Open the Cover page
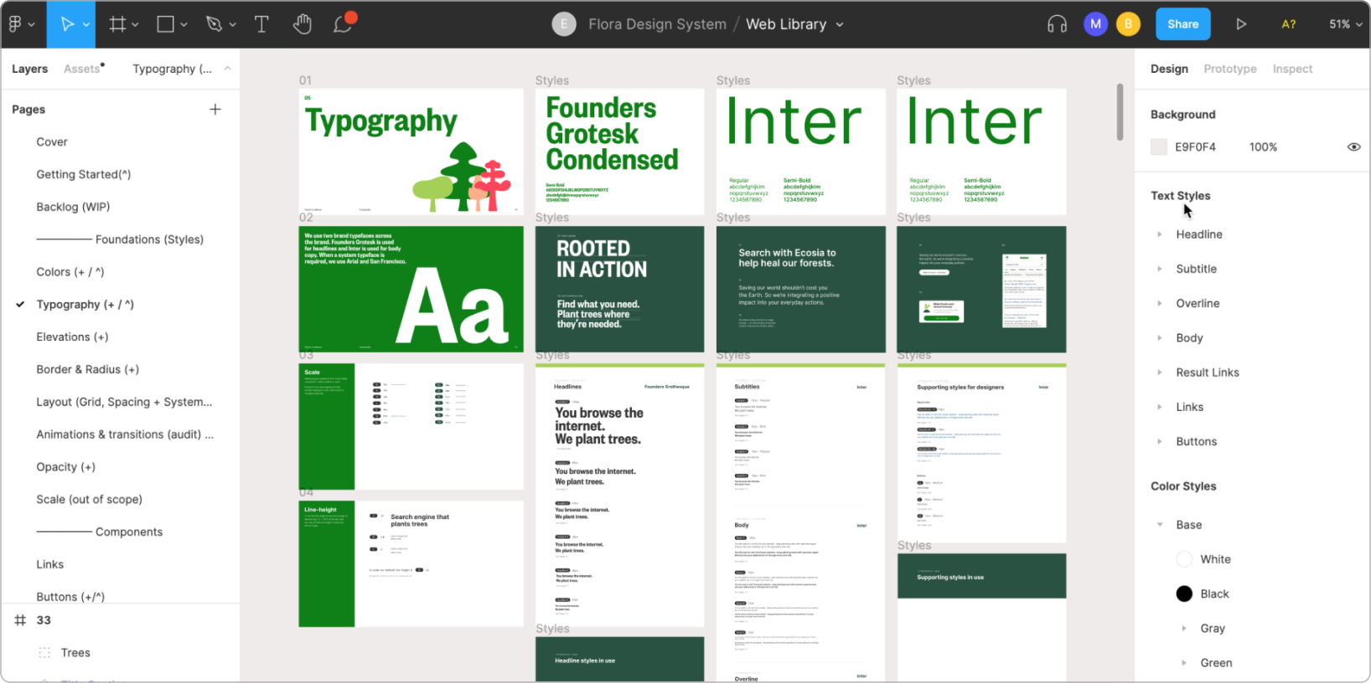Screen dimensions: 1371x683 pos(52,142)
